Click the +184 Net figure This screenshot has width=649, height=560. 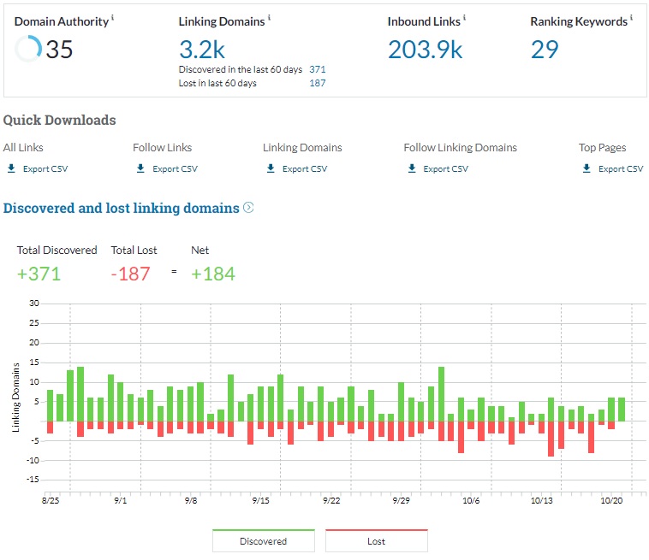(213, 274)
